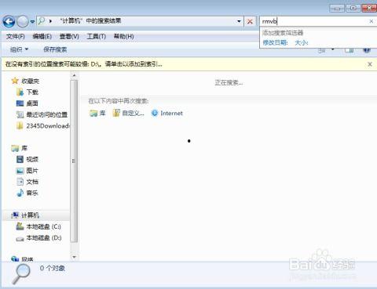The image size is (377, 289).
Task: Expand the address bar breadcrumb arrow
Action: (x=50, y=21)
